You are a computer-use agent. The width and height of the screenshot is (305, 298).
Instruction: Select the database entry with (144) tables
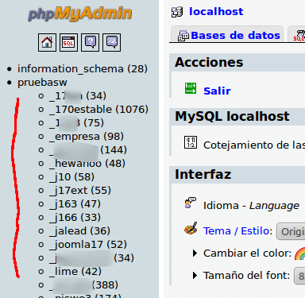pos(88,150)
